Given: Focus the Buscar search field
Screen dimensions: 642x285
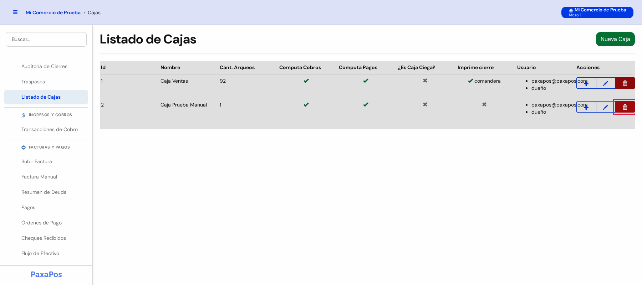Looking at the screenshot, I should point(46,39).
